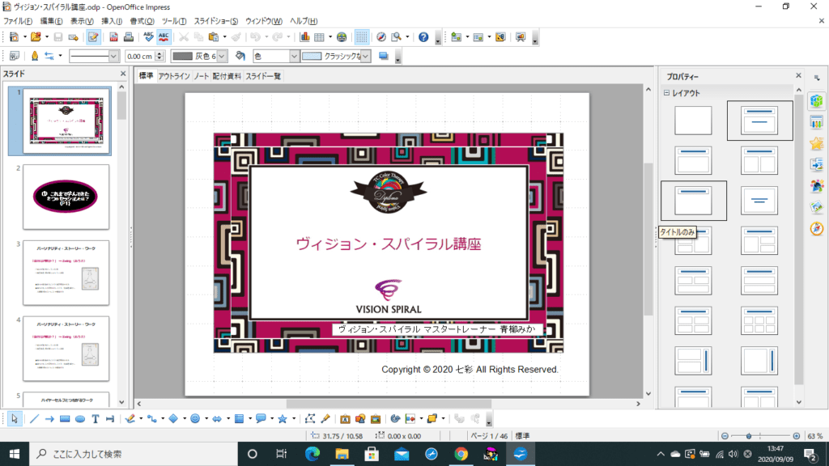The height and width of the screenshot is (466, 829).
Task: Toggle the display grid button
Action: (x=362, y=37)
